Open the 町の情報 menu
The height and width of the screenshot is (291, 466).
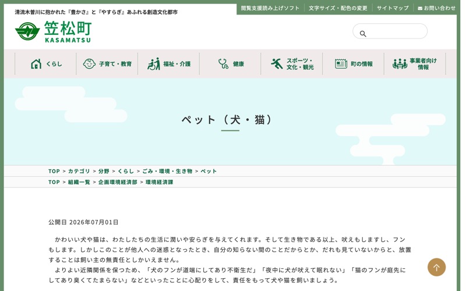tap(353, 64)
